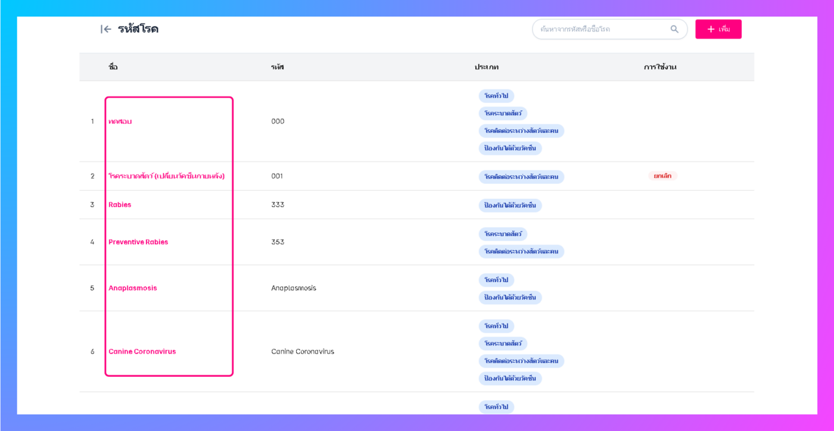Viewport: 834px width, 431px height.
Task: Click the collapse arrow icon beside รหัสโรค
Action: point(106,29)
